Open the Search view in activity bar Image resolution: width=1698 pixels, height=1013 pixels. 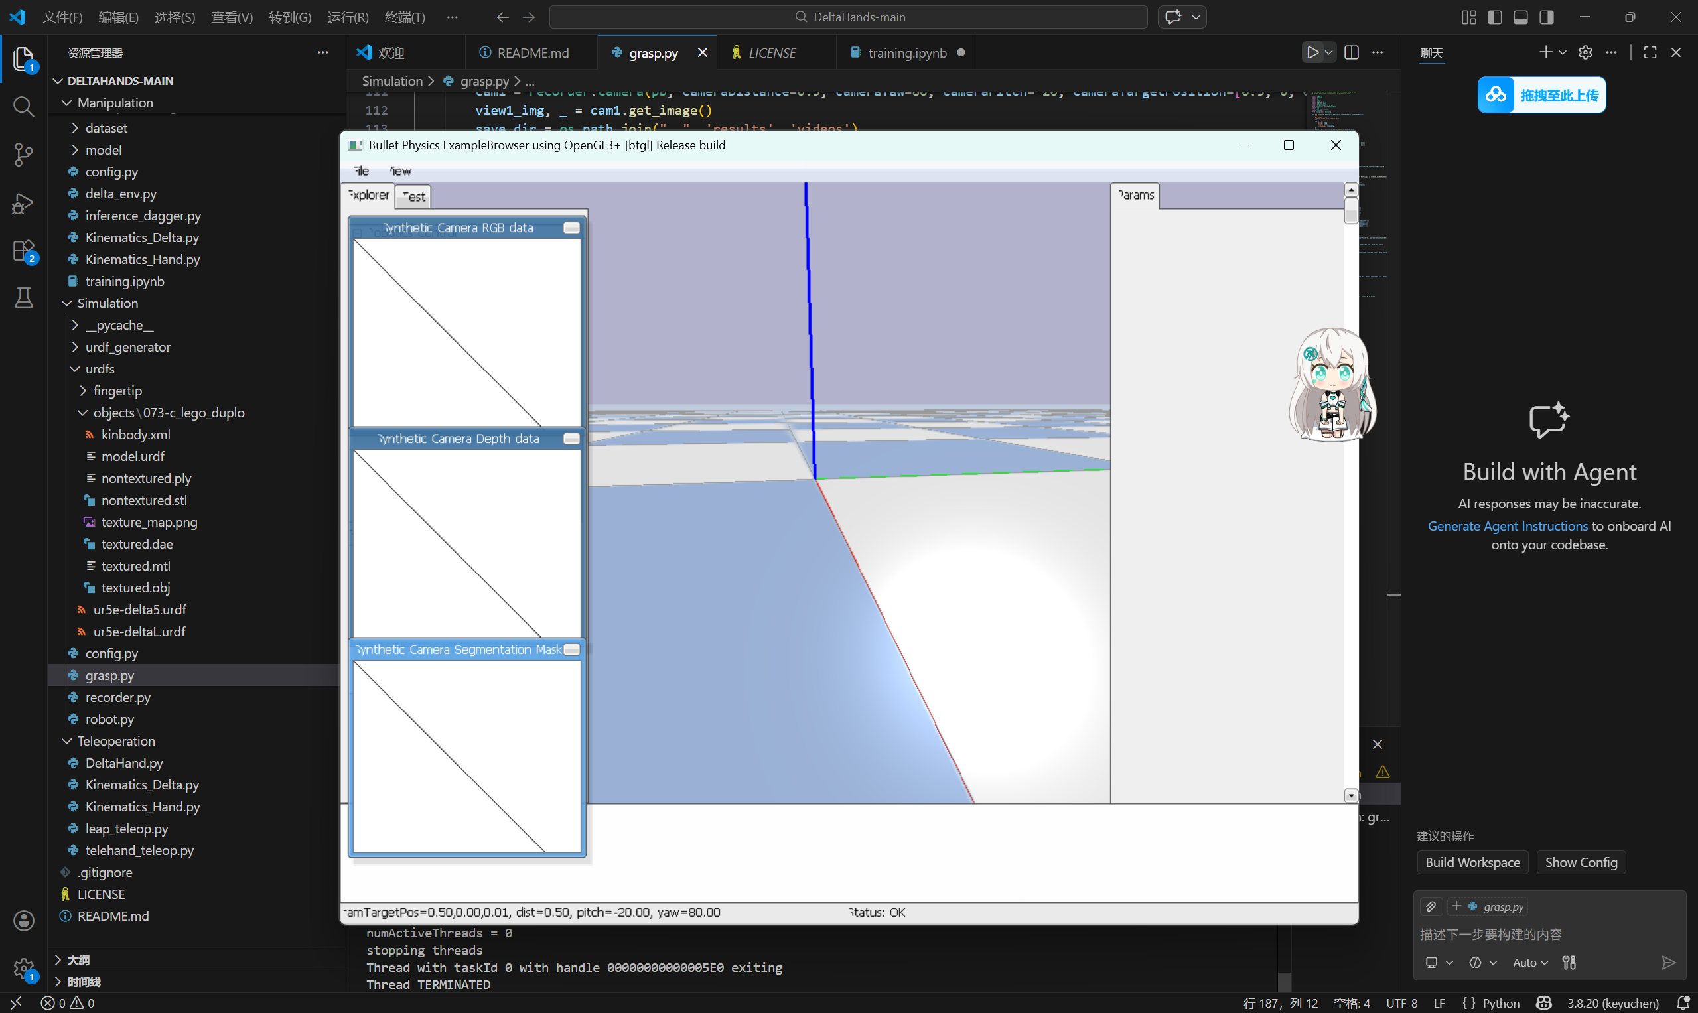(23, 105)
